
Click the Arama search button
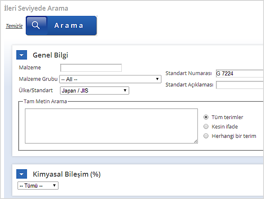(x=61, y=26)
